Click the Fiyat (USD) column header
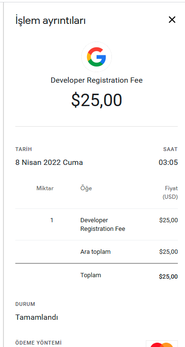The height and width of the screenshot is (347, 185). click(170, 193)
